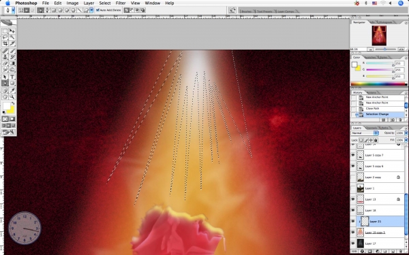Select the Eraser tool
This screenshot has height=255, width=409.
tap(5, 63)
